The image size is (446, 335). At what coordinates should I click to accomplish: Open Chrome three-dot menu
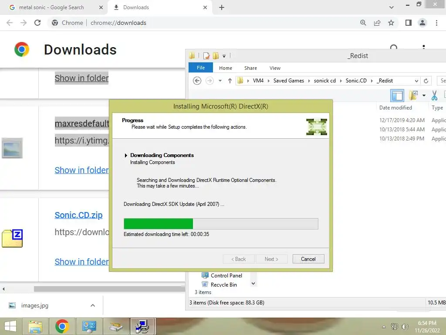436,23
